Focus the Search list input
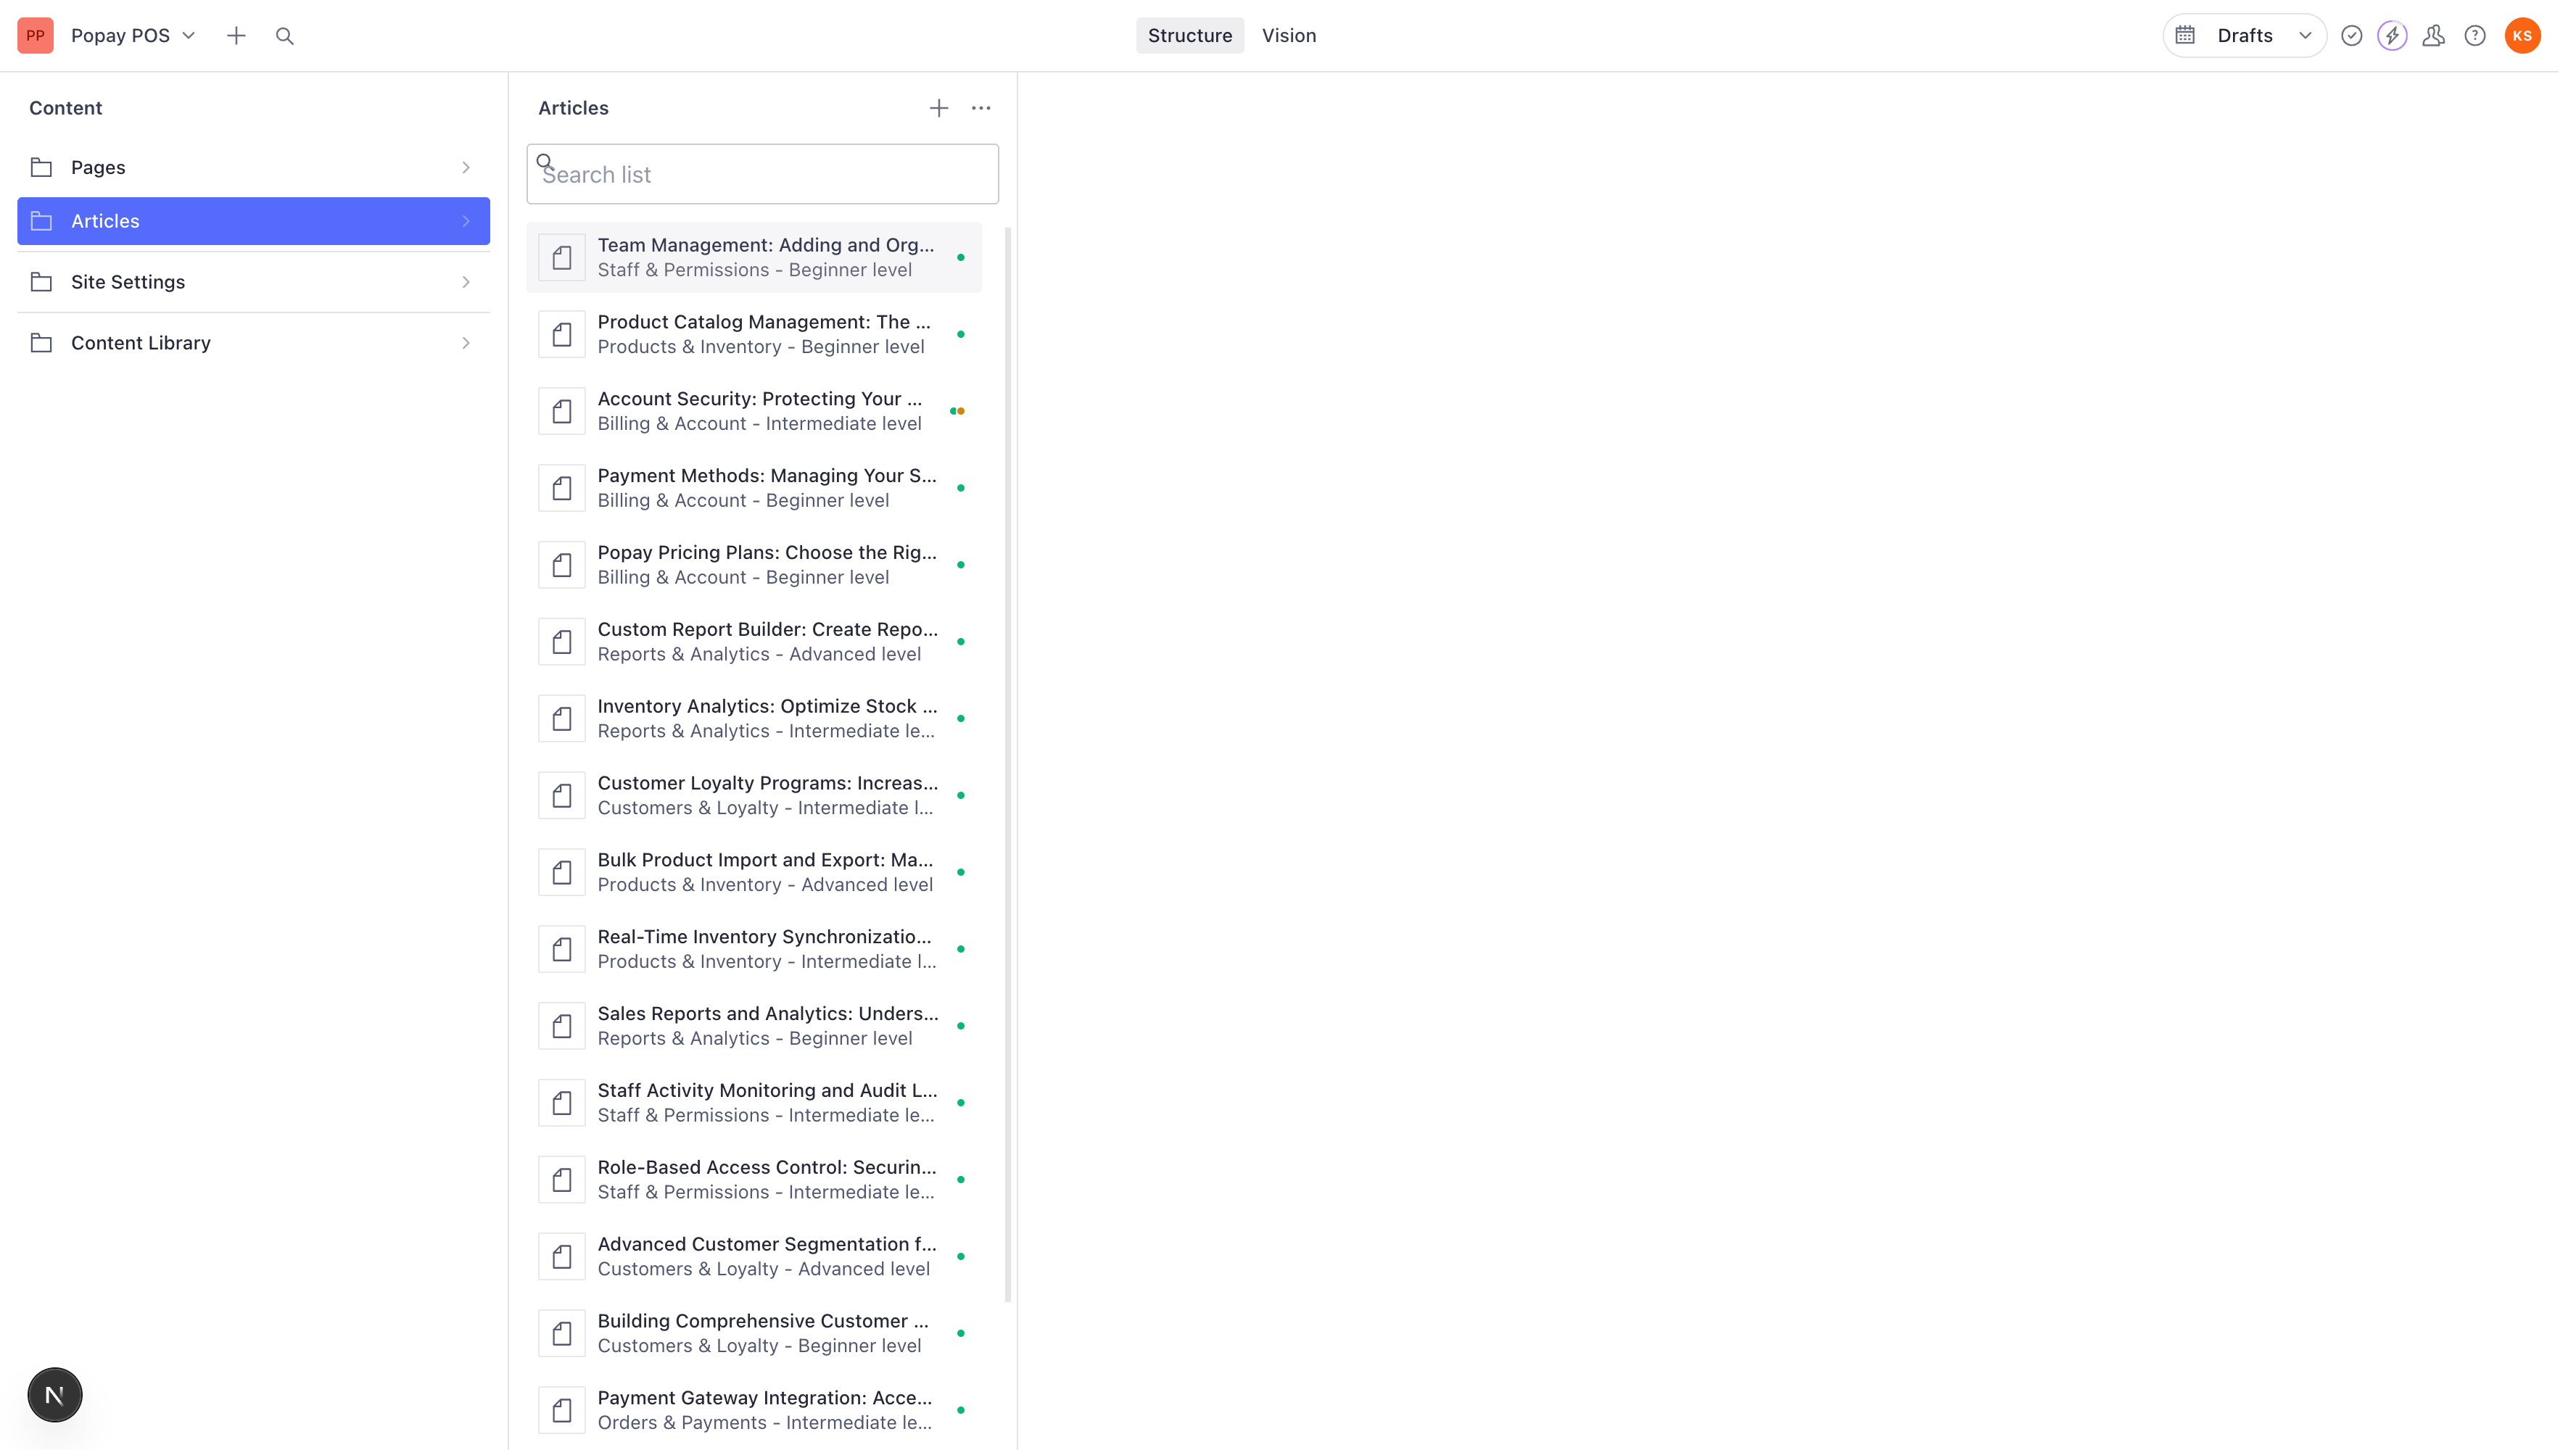Screen dimensions: 2576x1450 tap(762, 174)
